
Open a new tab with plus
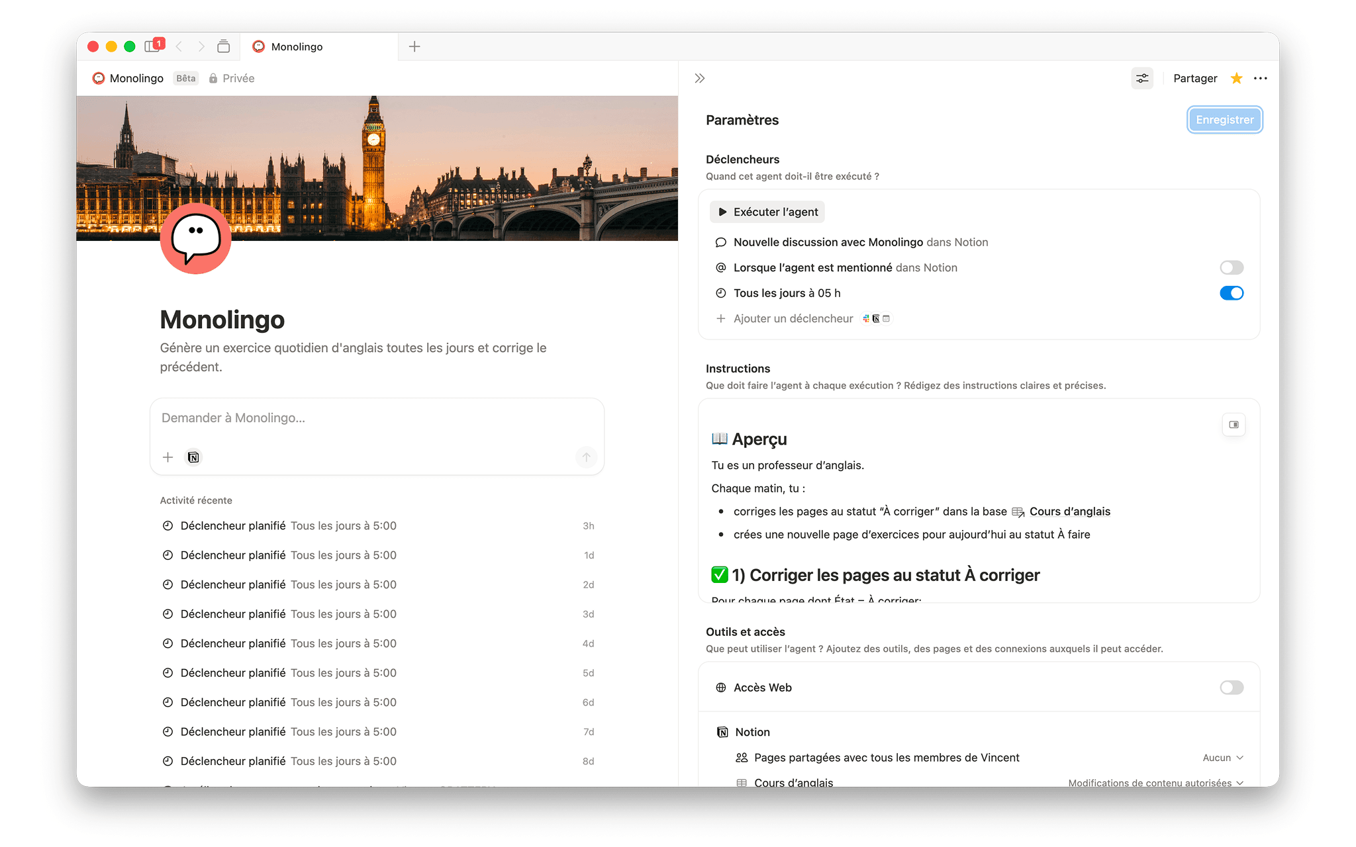(x=414, y=46)
